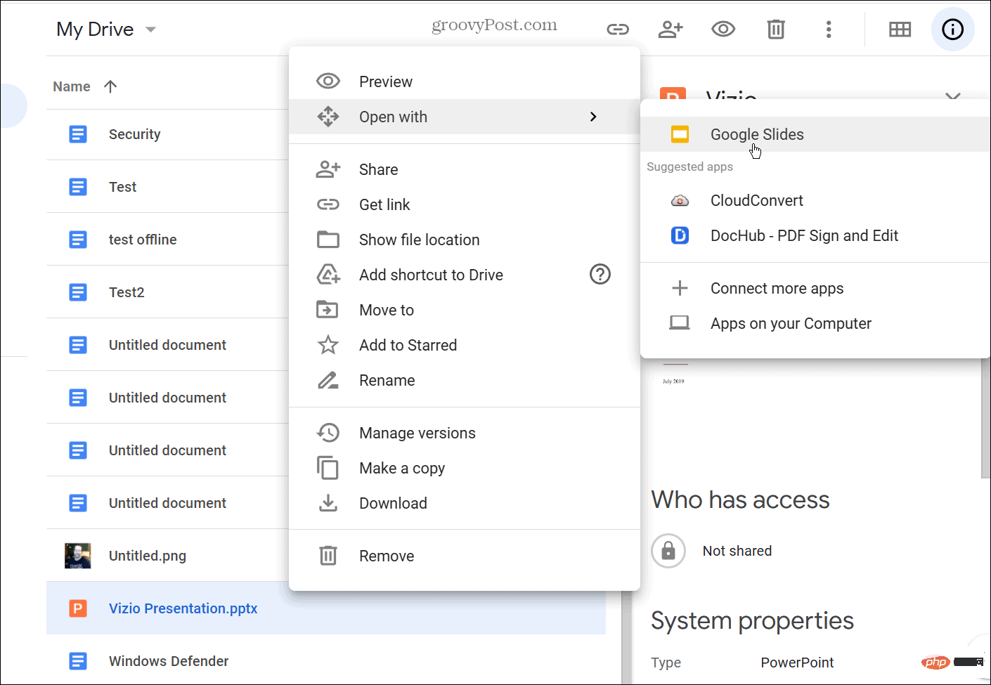Click the details panel vertical scrollbar
The width and height of the screenshot is (991, 685).
click(985, 418)
